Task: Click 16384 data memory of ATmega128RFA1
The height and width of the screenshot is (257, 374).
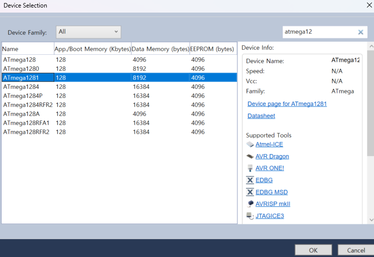Action: (x=141, y=122)
